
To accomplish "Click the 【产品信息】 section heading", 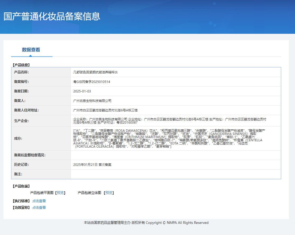I will [21, 65].
